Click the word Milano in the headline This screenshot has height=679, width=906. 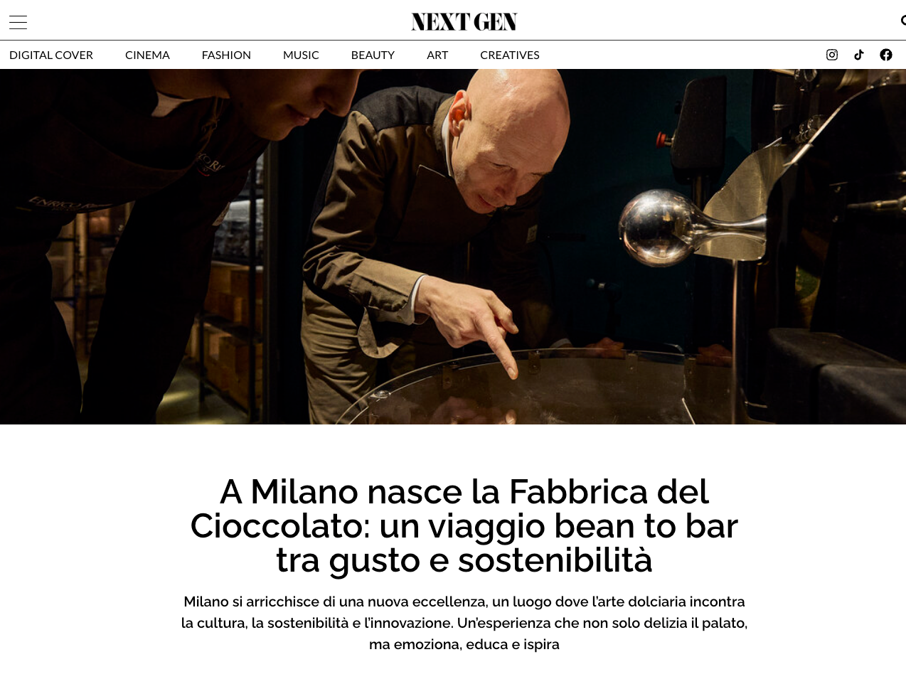[304, 492]
